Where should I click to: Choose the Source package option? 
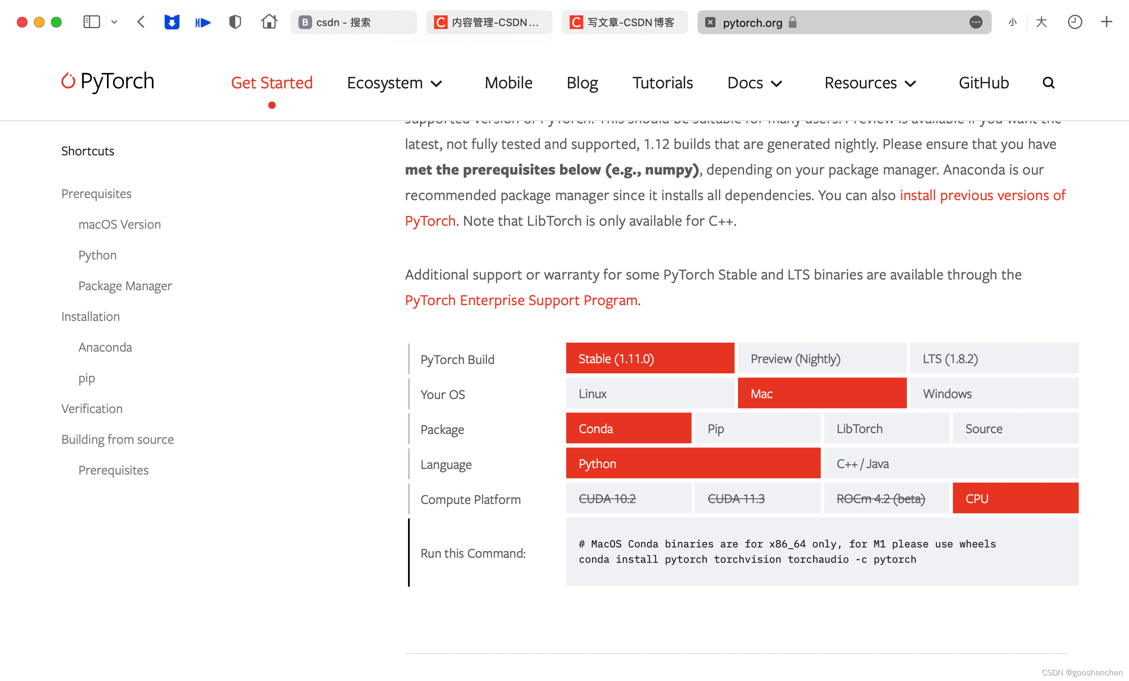pos(1015,428)
